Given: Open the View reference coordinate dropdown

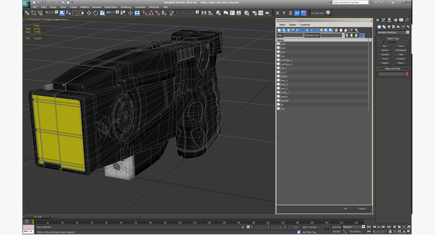Looking at the screenshot, I should 112,12.
